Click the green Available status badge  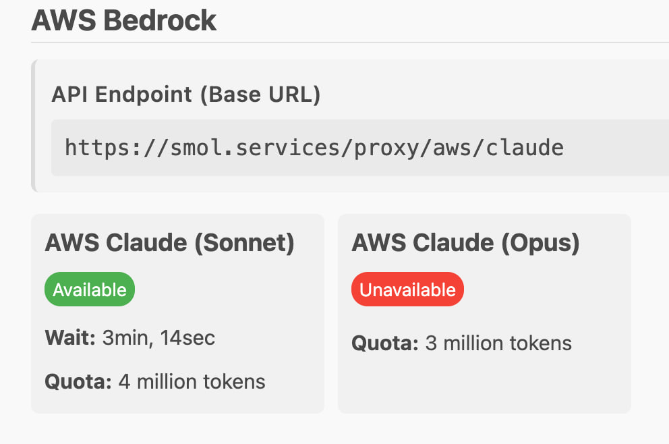(x=90, y=289)
